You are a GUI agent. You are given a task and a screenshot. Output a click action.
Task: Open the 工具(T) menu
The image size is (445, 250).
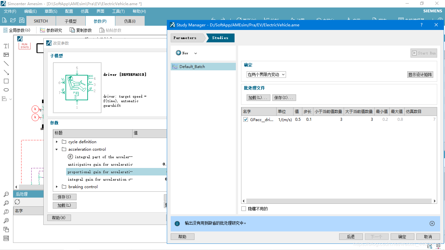118,11
